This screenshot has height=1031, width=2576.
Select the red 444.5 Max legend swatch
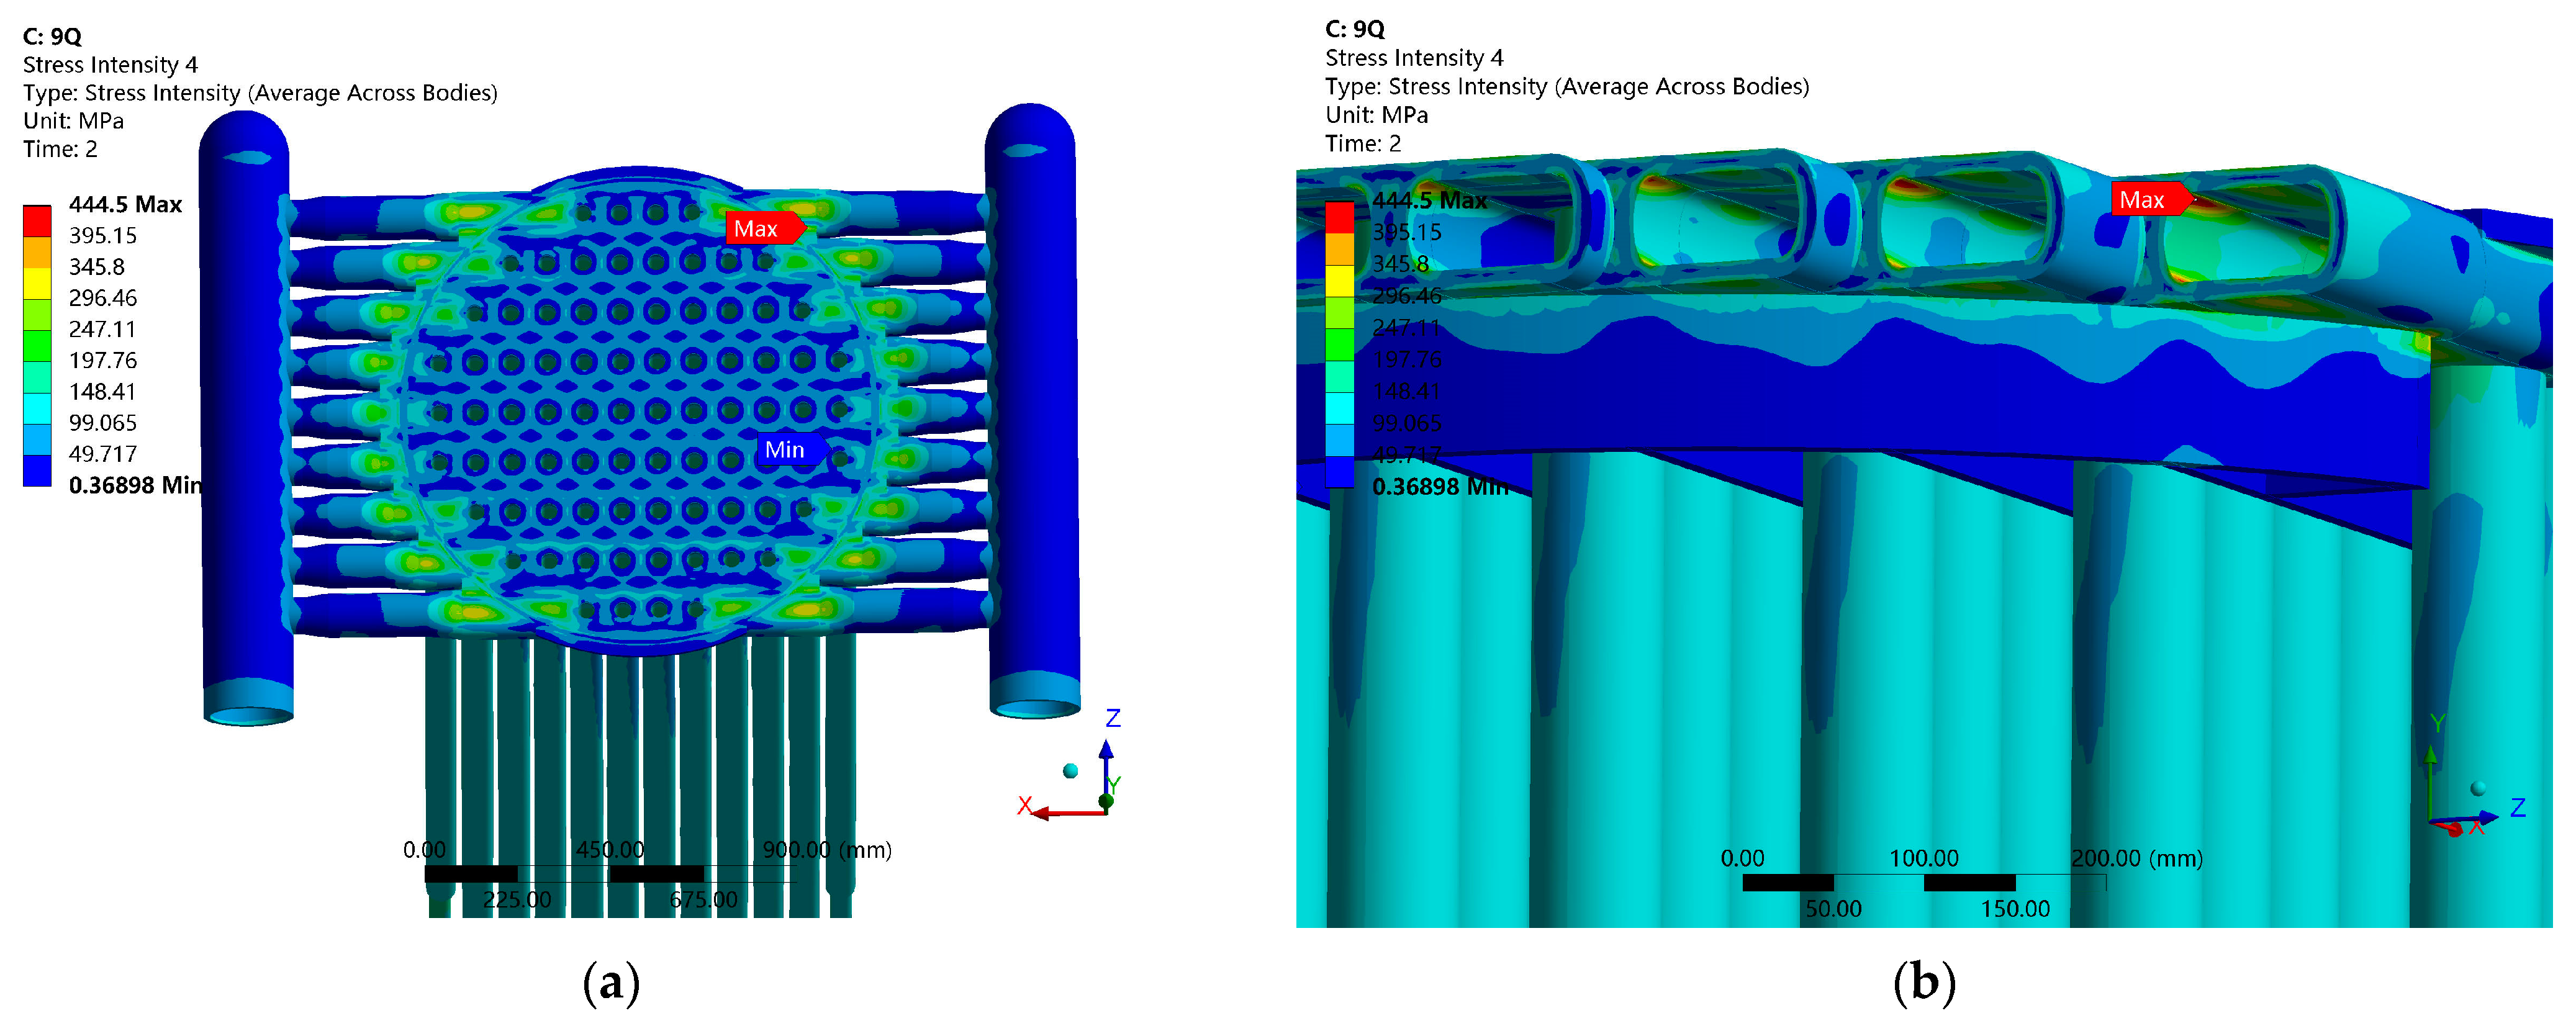click(37, 220)
